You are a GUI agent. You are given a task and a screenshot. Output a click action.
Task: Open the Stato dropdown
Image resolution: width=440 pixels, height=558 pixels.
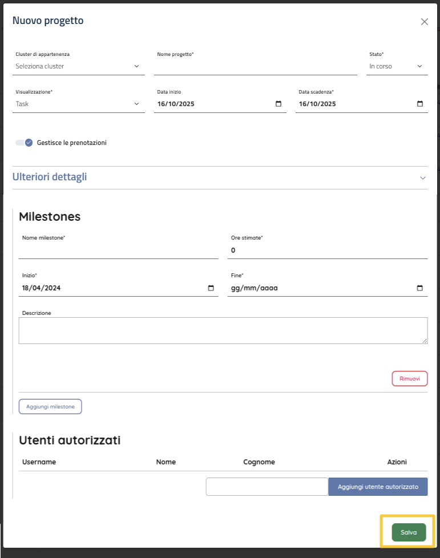pyautogui.click(x=397, y=66)
